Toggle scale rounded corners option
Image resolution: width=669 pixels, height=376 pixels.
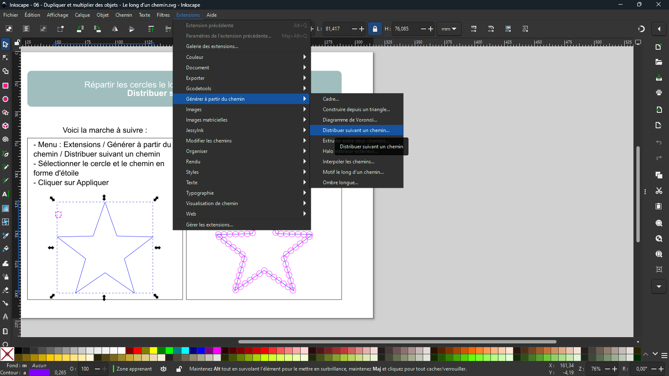491,29
